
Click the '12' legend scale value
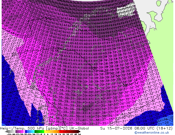(x=52, y=134)
